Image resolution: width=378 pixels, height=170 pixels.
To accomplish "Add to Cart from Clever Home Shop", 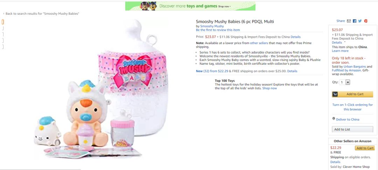I will (364, 148).
